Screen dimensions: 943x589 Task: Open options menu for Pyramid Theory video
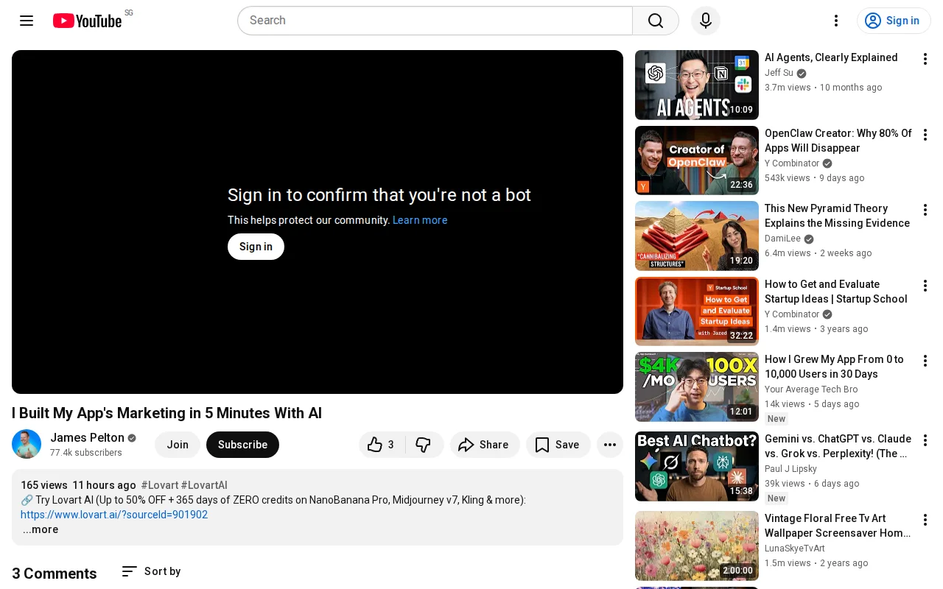[x=925, y=210]
